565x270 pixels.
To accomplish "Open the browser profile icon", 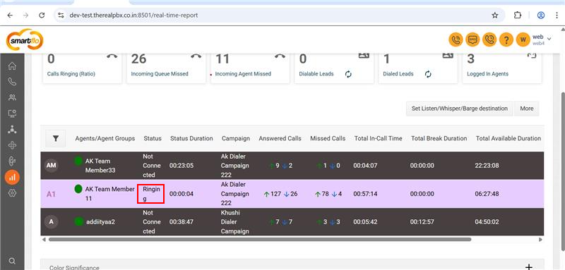I will tap(541, 15).
